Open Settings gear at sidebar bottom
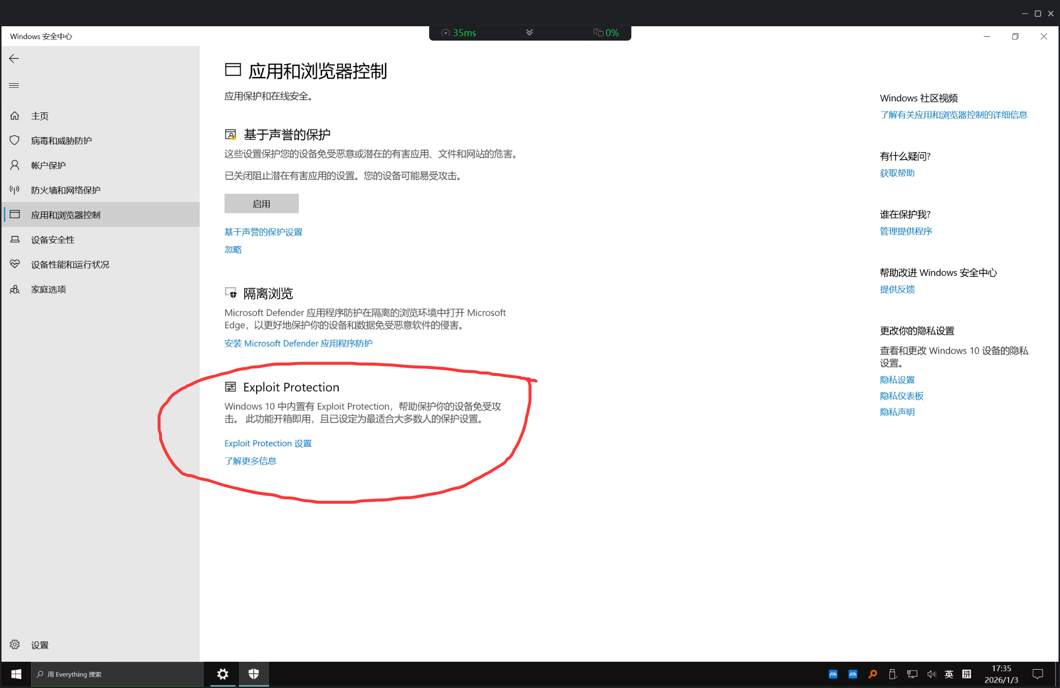 (15, 644)
